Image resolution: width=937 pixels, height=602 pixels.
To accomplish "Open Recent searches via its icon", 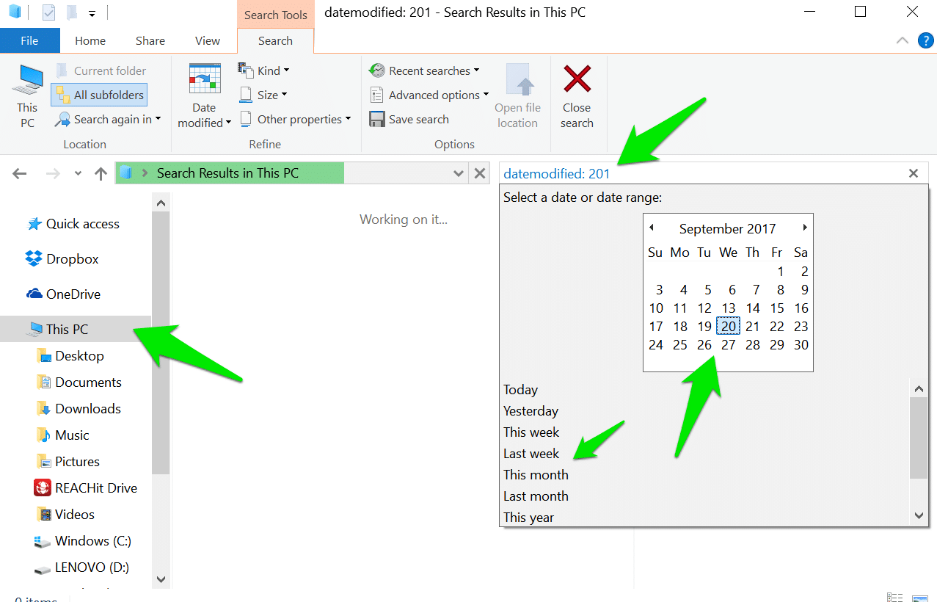I will pyautogui.click(x=376, y=70).
